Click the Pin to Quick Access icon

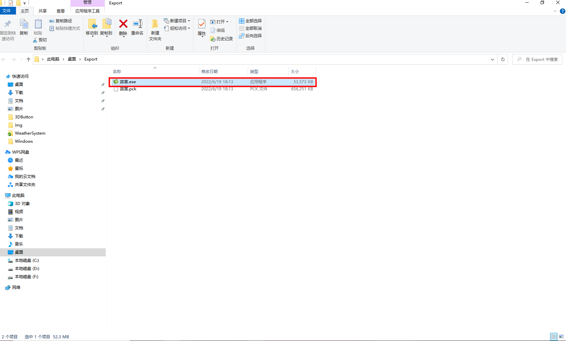click(8, 24)
